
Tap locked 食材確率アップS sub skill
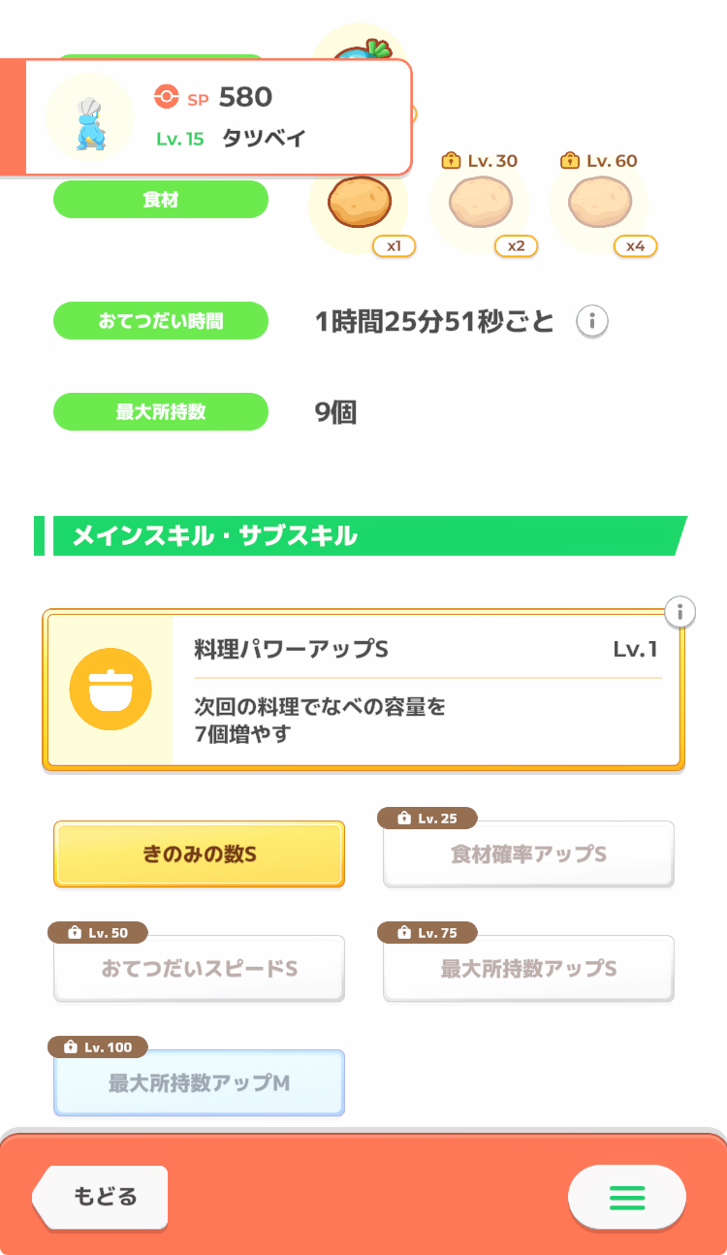coord(528,854)
